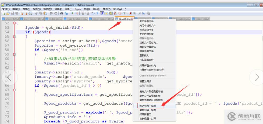
Task: Collapse the code fold at line 55
Action: point(14,37)
